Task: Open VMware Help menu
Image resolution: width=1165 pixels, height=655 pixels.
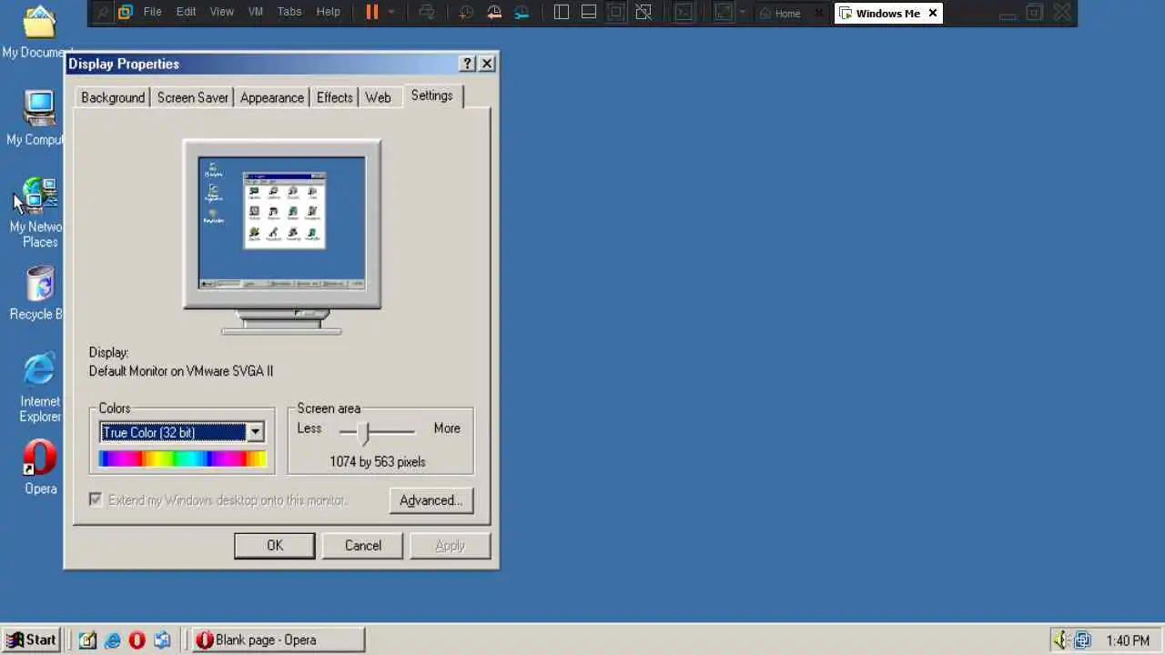Action: (328, 13)
